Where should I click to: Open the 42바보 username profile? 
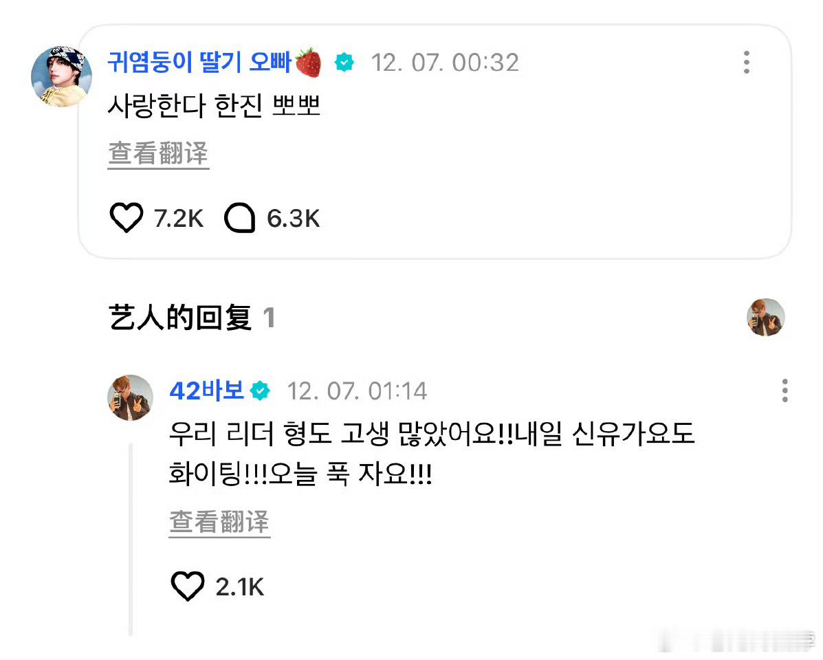click(x=207, y=391)
